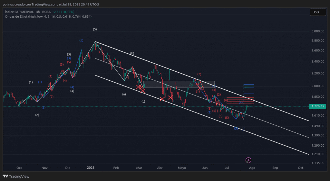Click the purple lightning bolt icon
This screenshot has width=330, height=181.
pos(248,160)
